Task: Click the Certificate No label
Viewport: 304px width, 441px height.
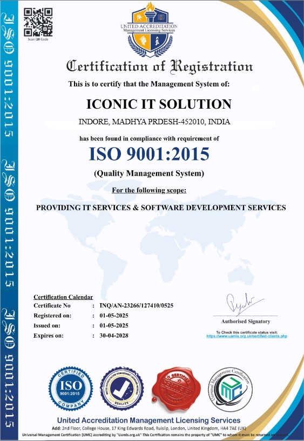Action: point(52,305)
